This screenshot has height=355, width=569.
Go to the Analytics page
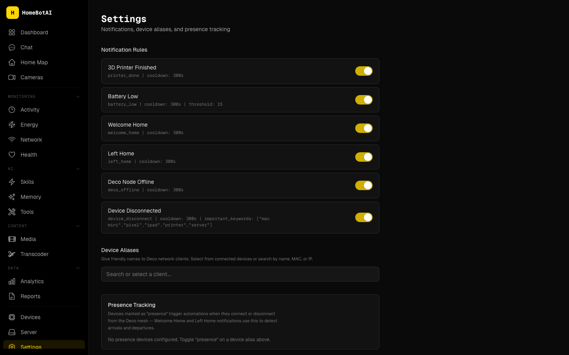point(32,281)
